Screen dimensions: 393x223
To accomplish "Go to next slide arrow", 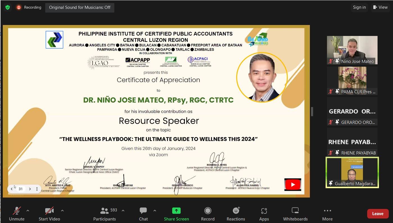I will point(30,189).
